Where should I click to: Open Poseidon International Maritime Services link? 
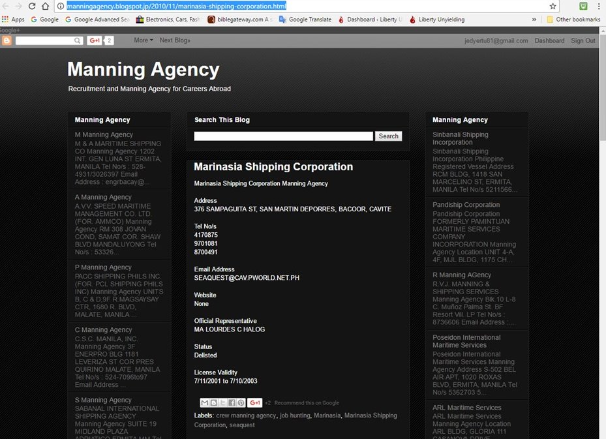tap(466, 341)
